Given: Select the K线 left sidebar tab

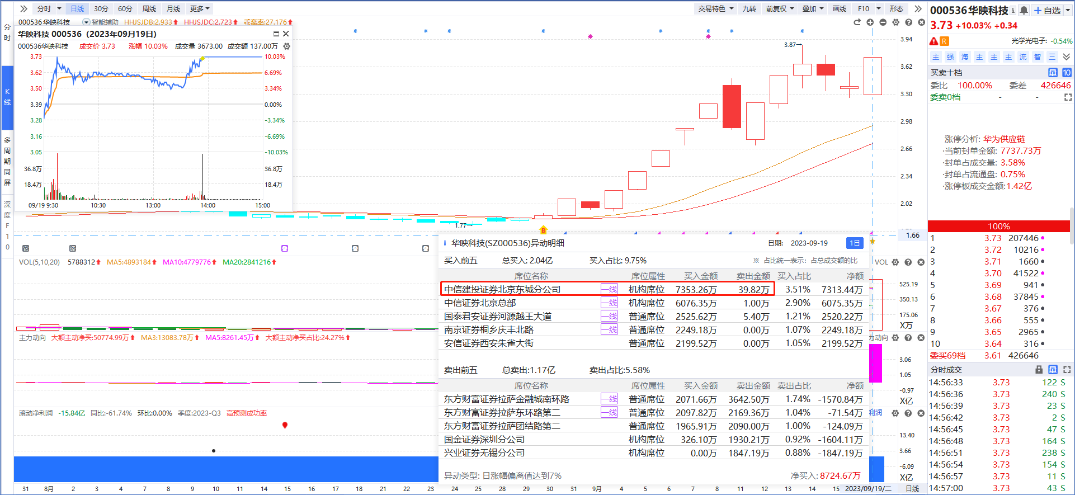Looking at the screenshot, I should [7, 97].
